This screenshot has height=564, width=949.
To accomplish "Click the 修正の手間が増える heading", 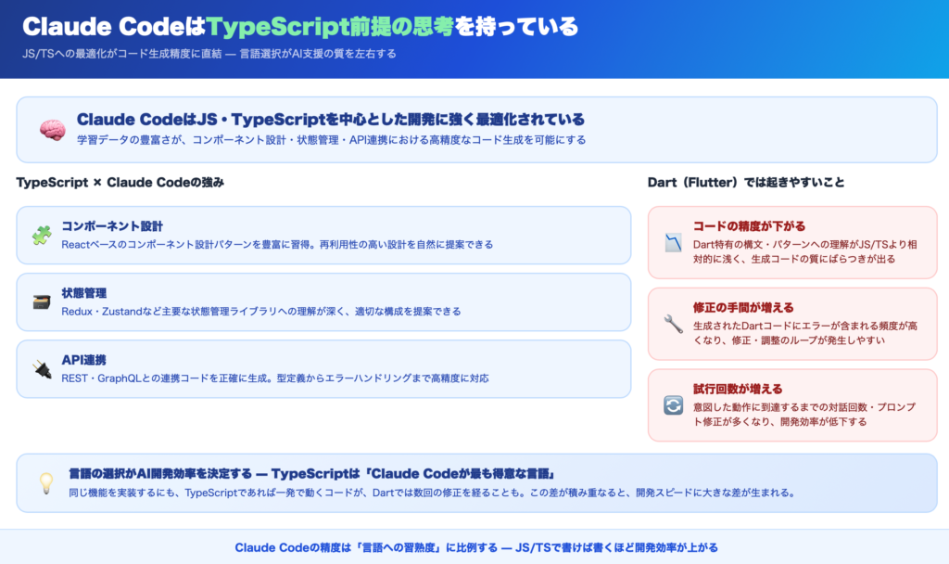I will [743, 307].
